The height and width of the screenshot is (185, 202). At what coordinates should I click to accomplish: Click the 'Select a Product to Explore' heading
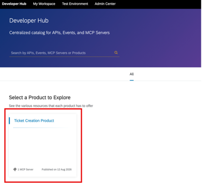pyautogui.click(x=40, y=98)
